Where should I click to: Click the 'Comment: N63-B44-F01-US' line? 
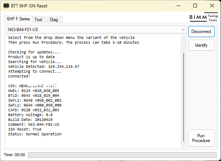click(34, 124)
